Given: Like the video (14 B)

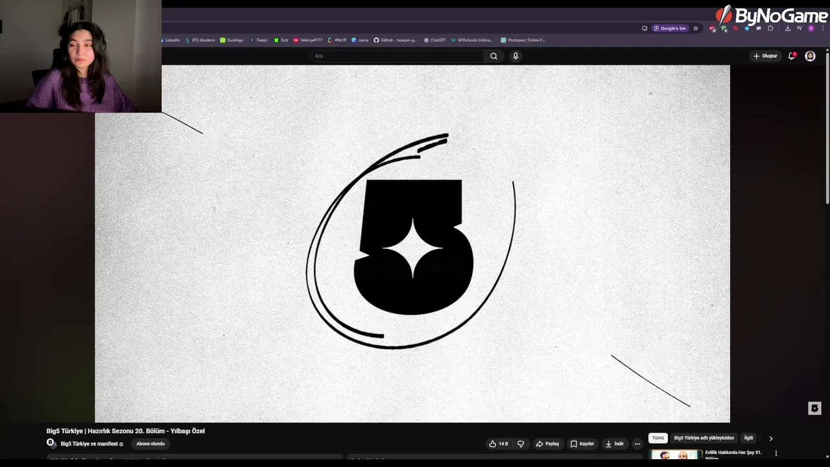Looking at the screenshot, I should coord(499,444).
